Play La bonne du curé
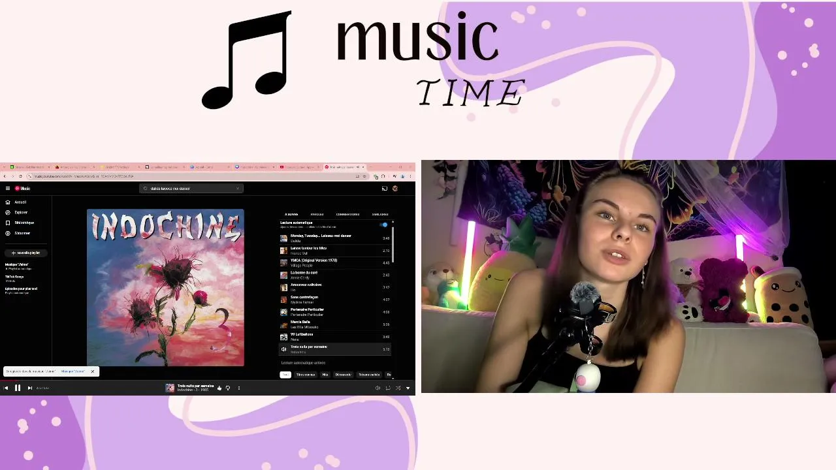This screenshot has height=470, width=836. click(x=335, y=275)
